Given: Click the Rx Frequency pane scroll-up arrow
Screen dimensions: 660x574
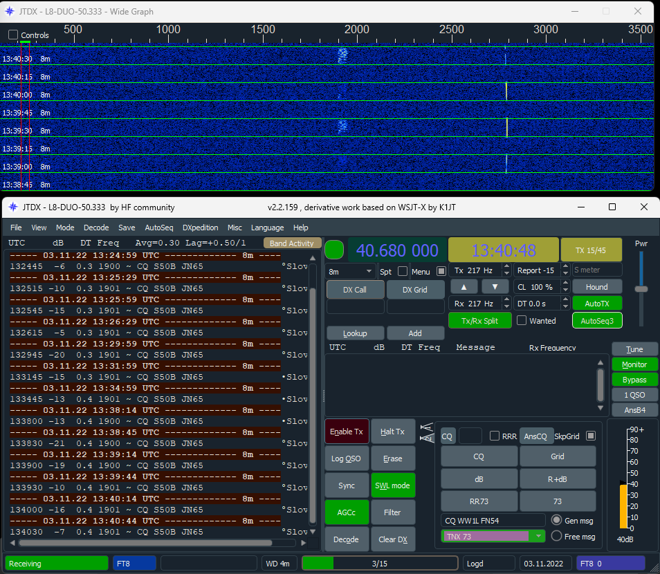Looking at the screenshot, I should click(x=601, y=363).
